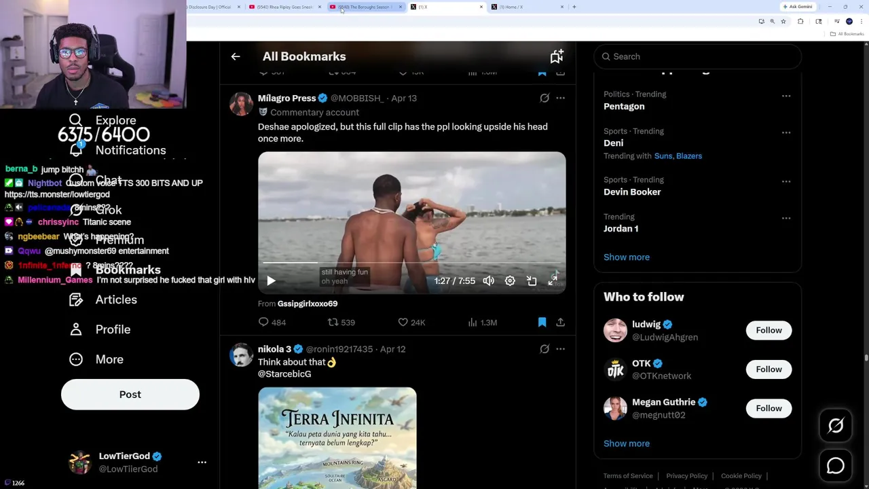Seek along the video progress bar
Screen dimensions: 869x489
(x=411, y=262)
